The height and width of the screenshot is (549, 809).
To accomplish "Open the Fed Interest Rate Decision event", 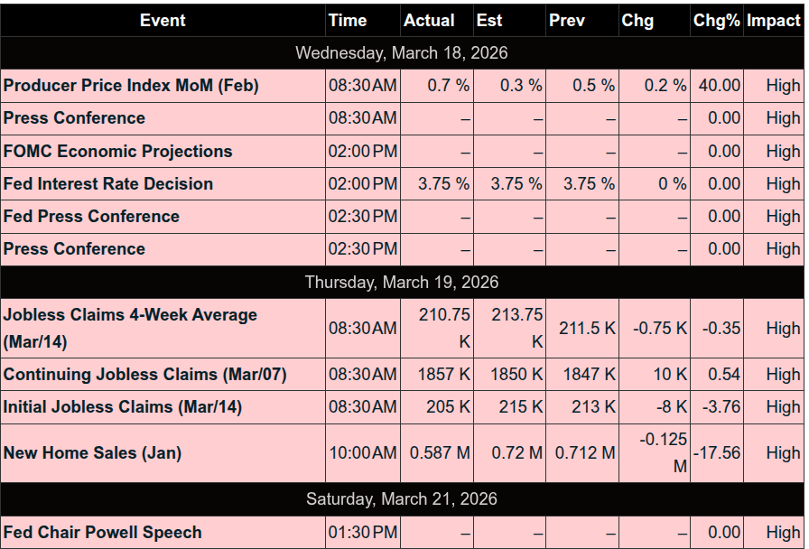I will (x=108, y=183).
